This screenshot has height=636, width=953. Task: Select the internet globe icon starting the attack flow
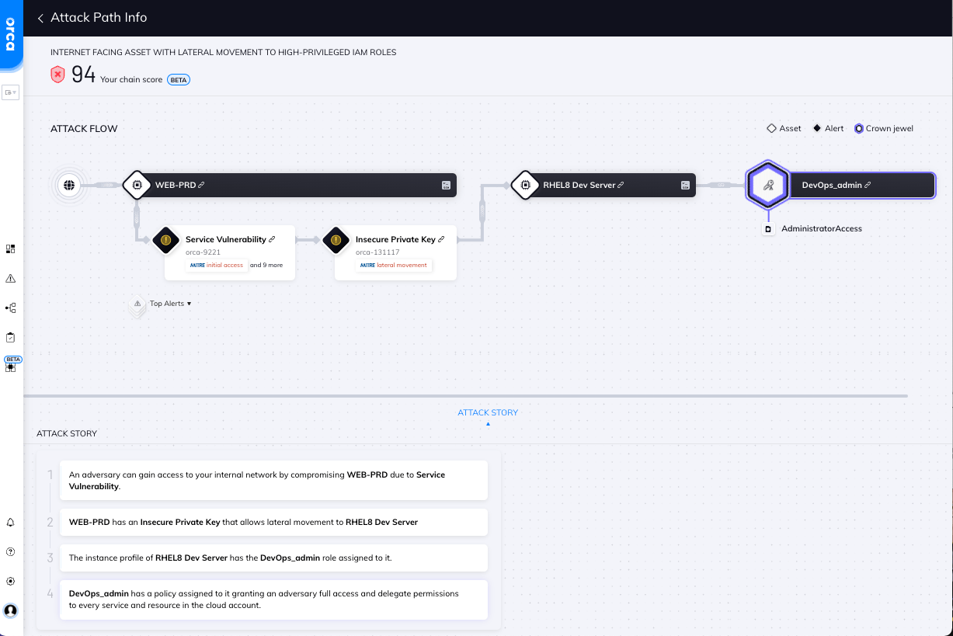[69, 185]
